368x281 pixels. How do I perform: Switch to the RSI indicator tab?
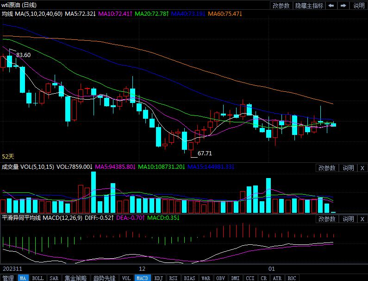(x=173, y=278)
